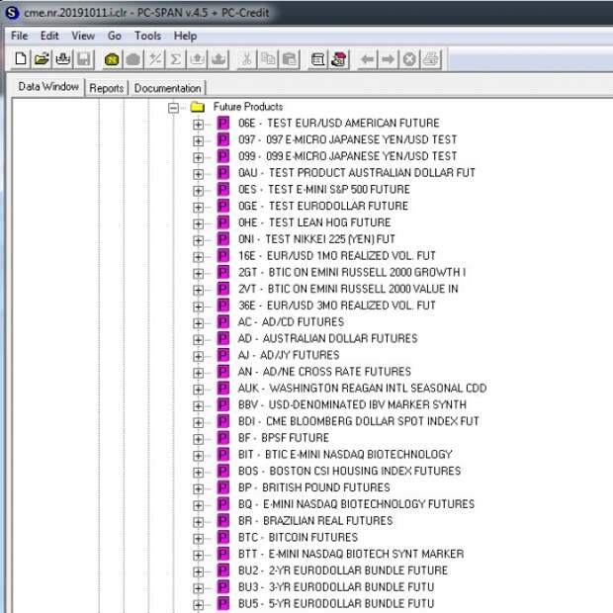Click the PC-SPAN application icon in title bar
This screenshot has width=613, height=613.
pyautogui.click(x=12, y=13)
